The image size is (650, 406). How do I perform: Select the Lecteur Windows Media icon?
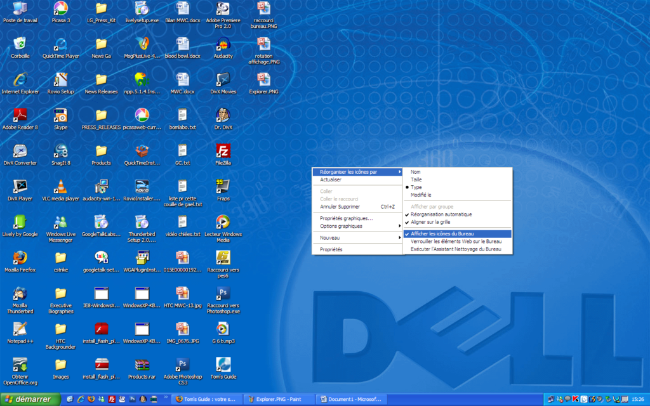pos(223,228)
